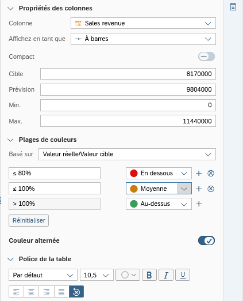Open the font color picker
The height and width of the screenshot is (301, 243).
point(128,275)
